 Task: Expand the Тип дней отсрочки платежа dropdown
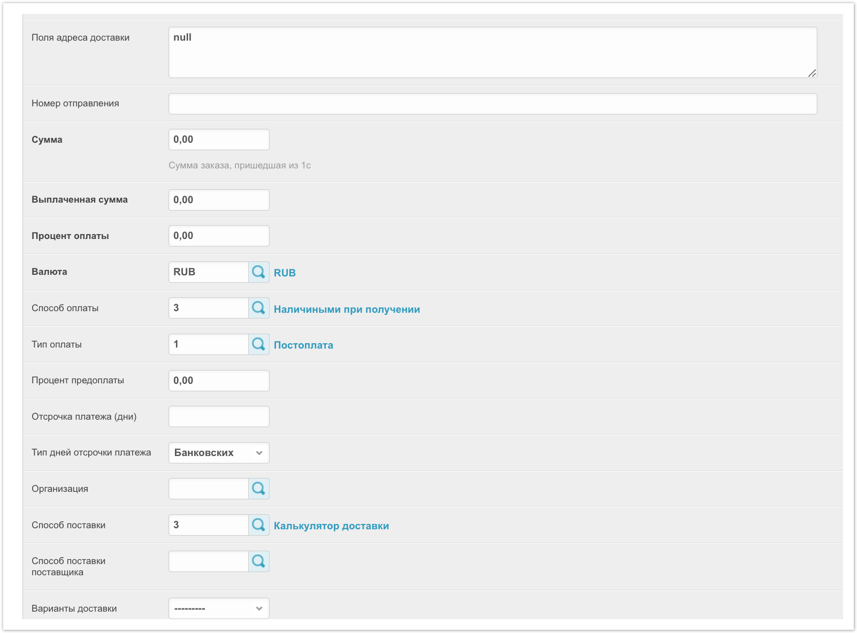coord(219,453)
